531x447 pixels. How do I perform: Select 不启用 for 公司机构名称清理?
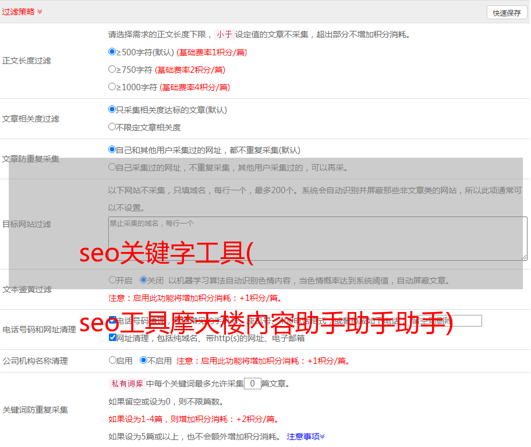point(144,360)
